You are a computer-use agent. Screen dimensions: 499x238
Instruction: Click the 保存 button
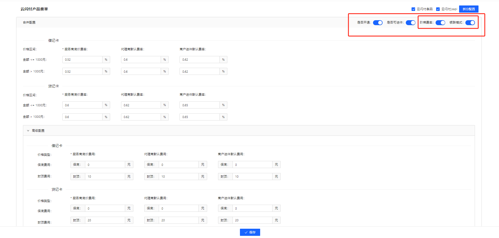(250, 232)
